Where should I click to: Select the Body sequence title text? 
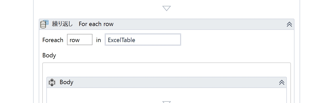click(66, 82)
